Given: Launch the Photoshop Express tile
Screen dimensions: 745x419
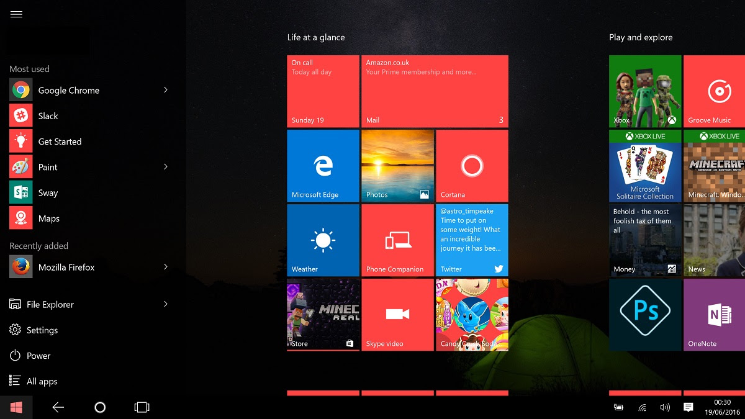Looking at the screenshot, I should (645, 315).
